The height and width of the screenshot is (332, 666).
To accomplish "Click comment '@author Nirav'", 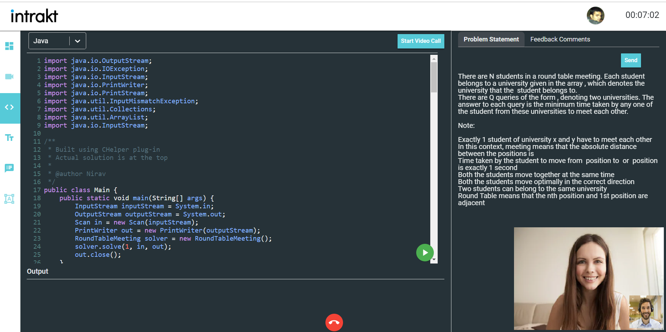I will (x=80, y=174).
